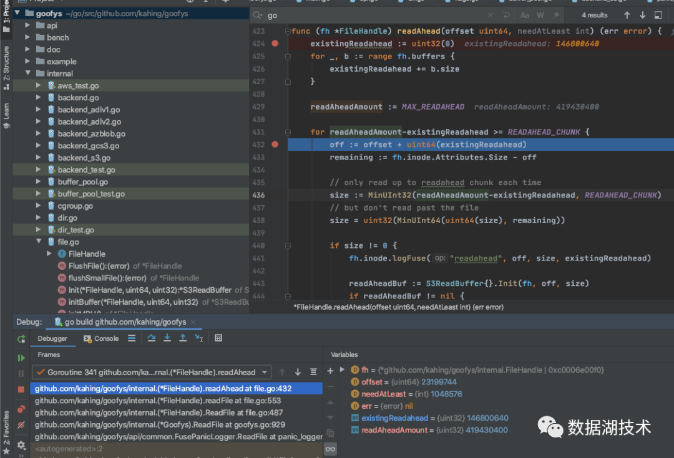Open the Goroutine 341 dropdown
This screenshot has width=674, height=458.
pyautogui.click(x=265, y=372)
